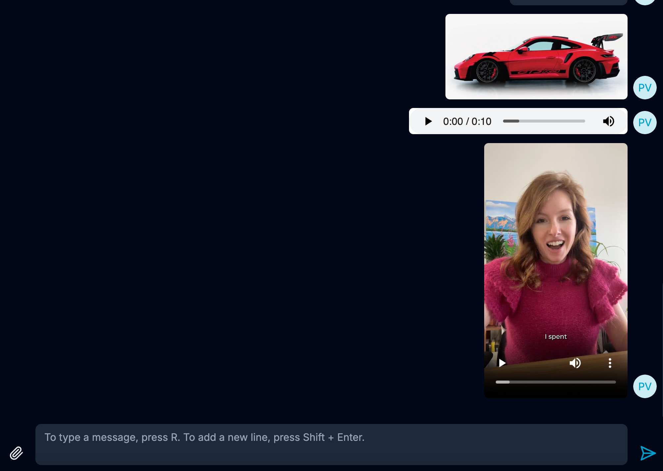
Task: Click the paperclip attachment icon
Action: 16,453
